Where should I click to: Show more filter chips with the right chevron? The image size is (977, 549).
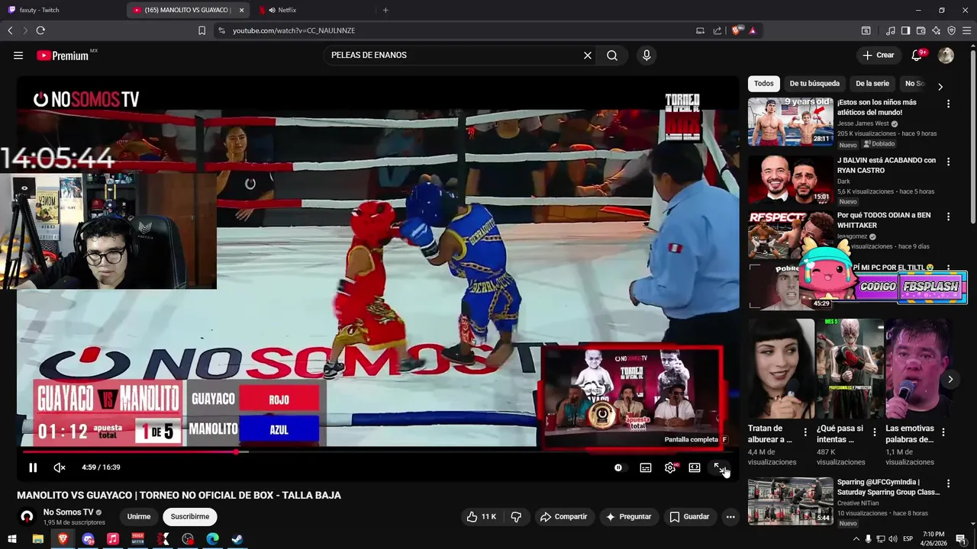940,87
